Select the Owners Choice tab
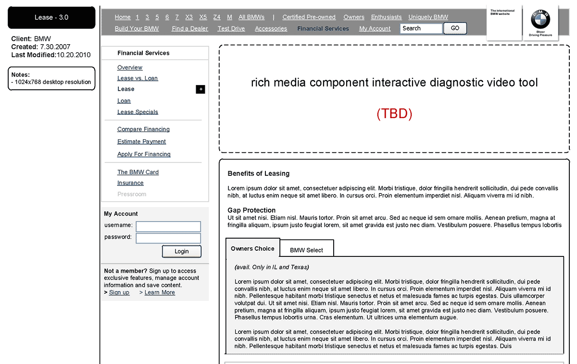 coord(252,248)
